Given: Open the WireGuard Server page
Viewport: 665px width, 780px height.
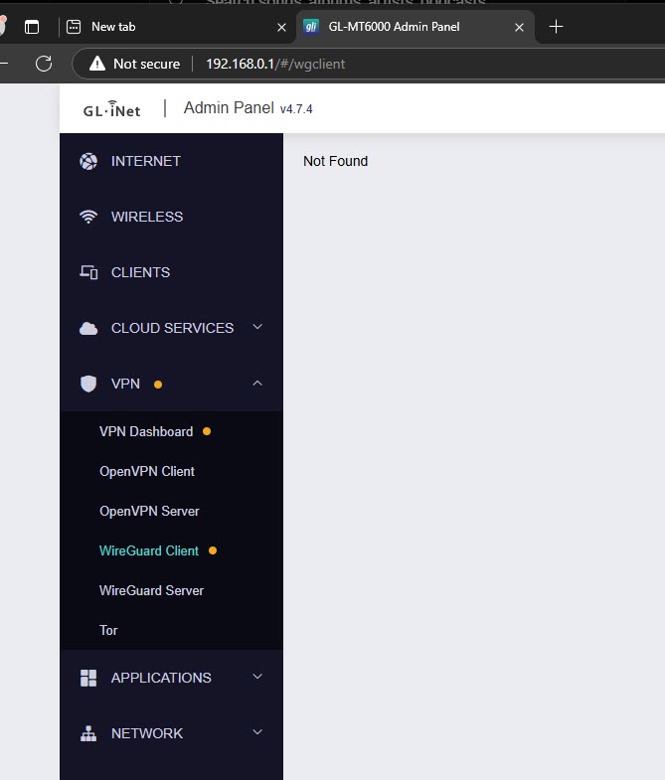Looking at the screenshot, I should coord(151,590).
